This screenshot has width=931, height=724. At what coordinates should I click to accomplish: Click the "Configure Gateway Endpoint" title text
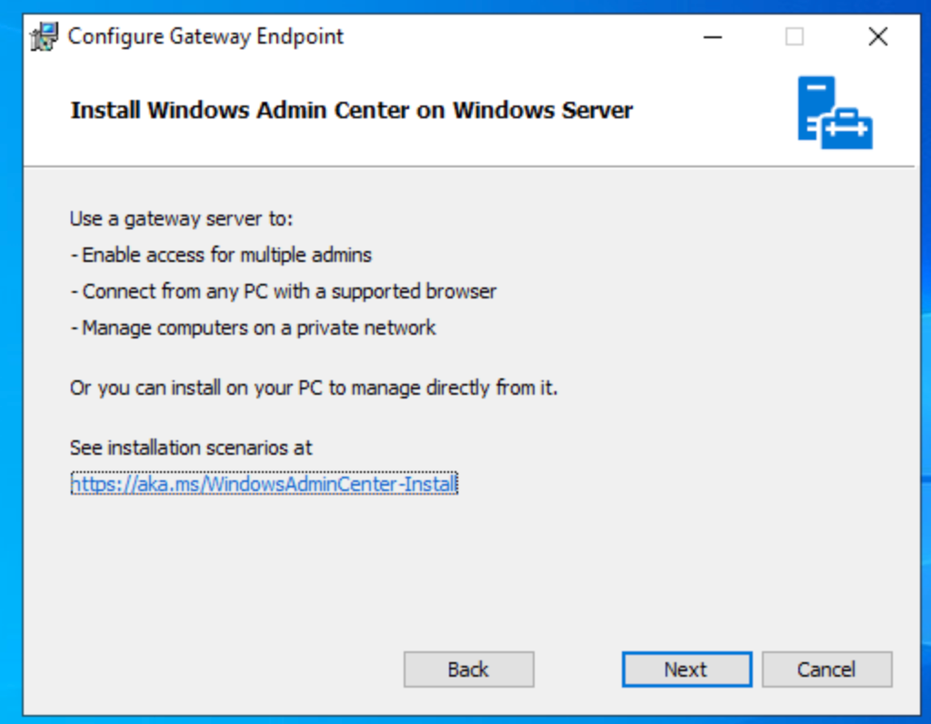click(206, 37)
